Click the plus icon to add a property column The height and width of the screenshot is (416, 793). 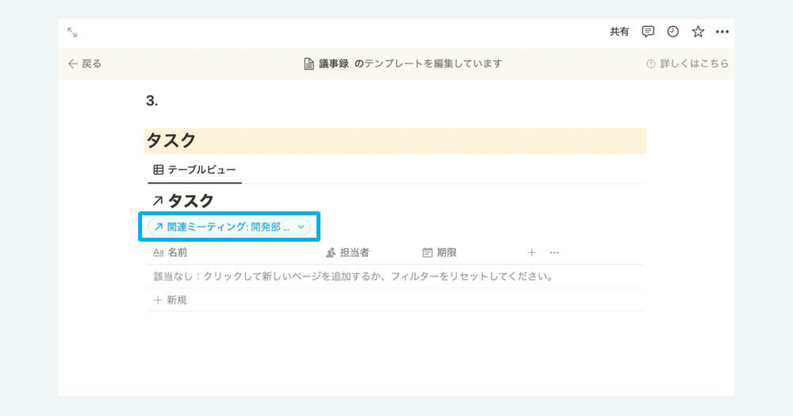[x=531, y=252]
